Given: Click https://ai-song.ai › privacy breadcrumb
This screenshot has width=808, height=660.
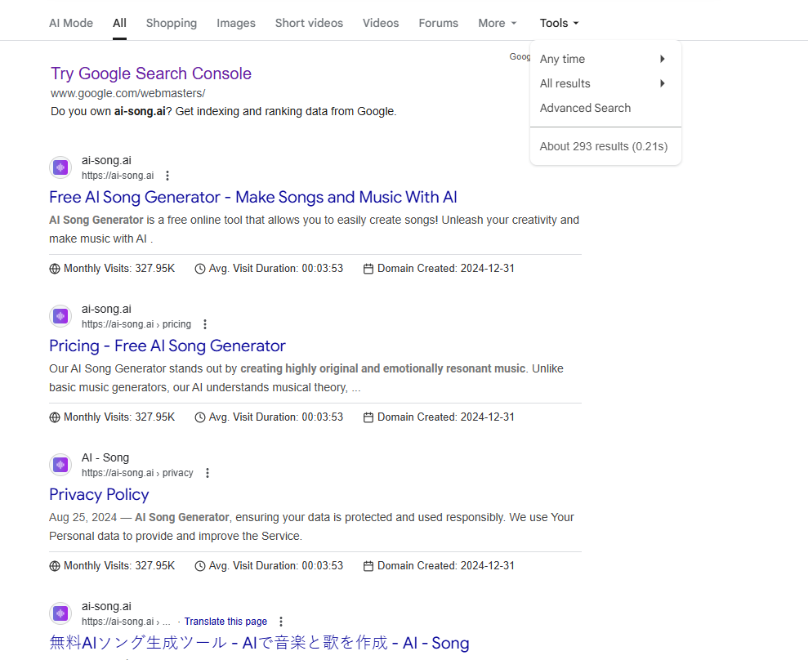Looking at the screenshot, I should (x=137, y=473).
